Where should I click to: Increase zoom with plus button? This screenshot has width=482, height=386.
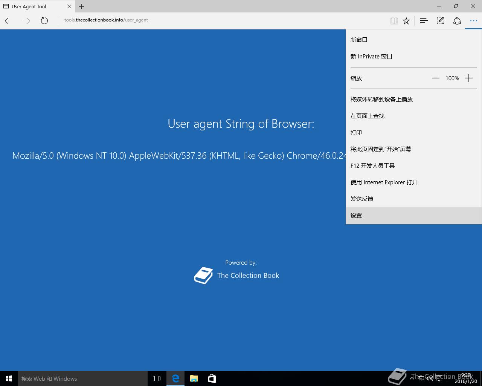pyautogui.click(x=469, y=78)
